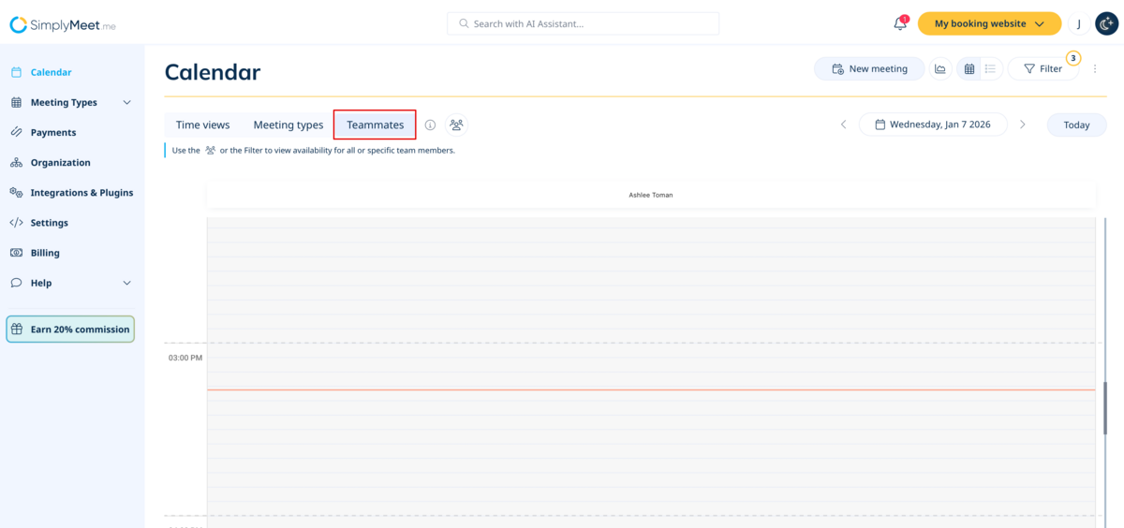Expand My booking website dropdown
Image resolution: width=1124 pixels, height=528 pixels.
tap(989, 23)
